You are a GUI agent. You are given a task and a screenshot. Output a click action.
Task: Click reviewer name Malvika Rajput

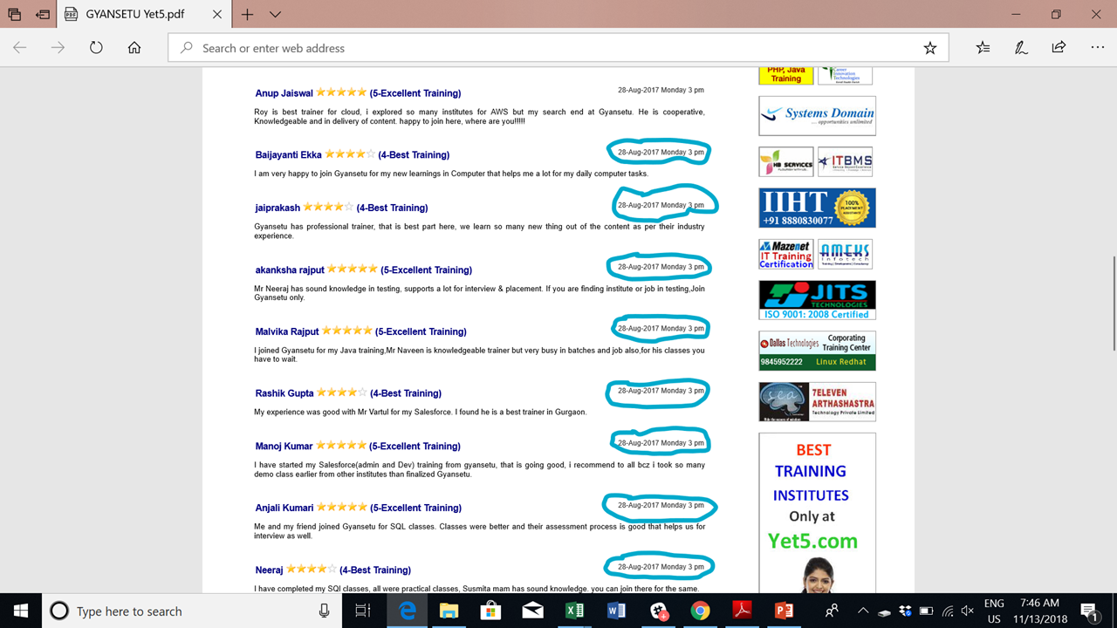287,331
